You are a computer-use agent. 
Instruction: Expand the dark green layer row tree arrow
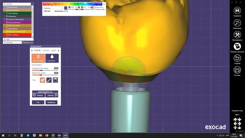(x=4, y=13)
